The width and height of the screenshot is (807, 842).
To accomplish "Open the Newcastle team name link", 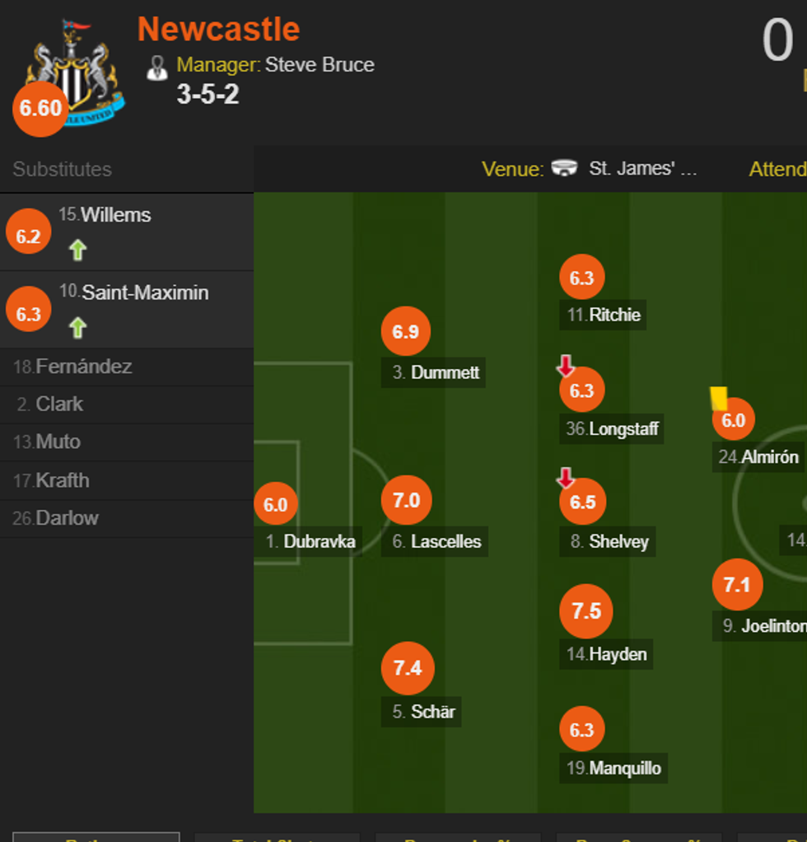I will coord(218,29).
